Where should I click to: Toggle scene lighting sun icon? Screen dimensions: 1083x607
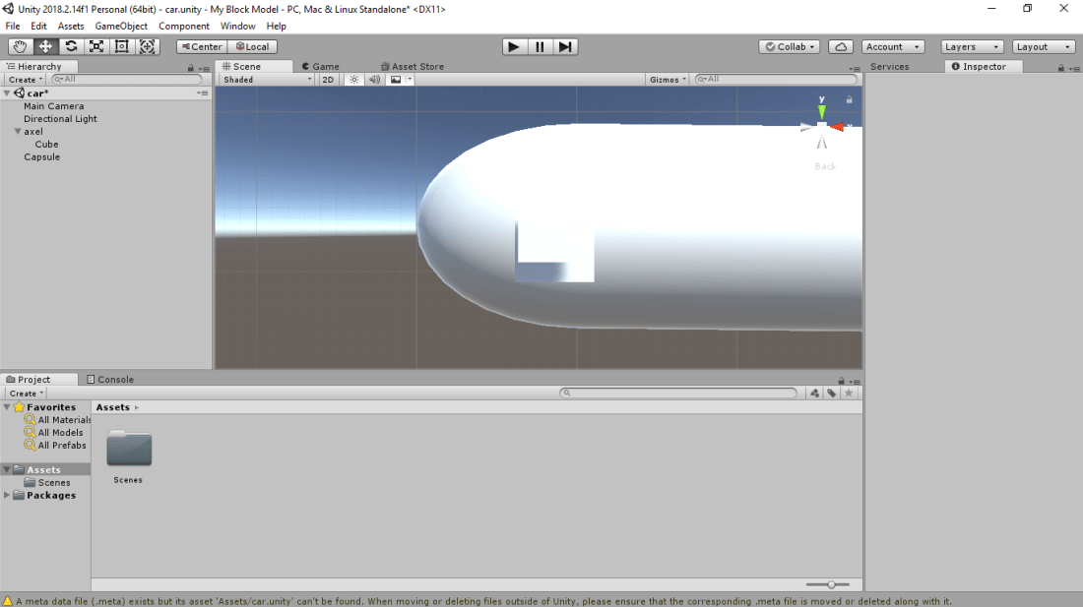tap(354, 80)
